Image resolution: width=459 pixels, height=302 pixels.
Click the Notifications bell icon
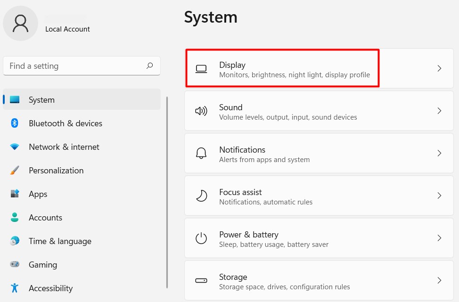tap(201, 154)
